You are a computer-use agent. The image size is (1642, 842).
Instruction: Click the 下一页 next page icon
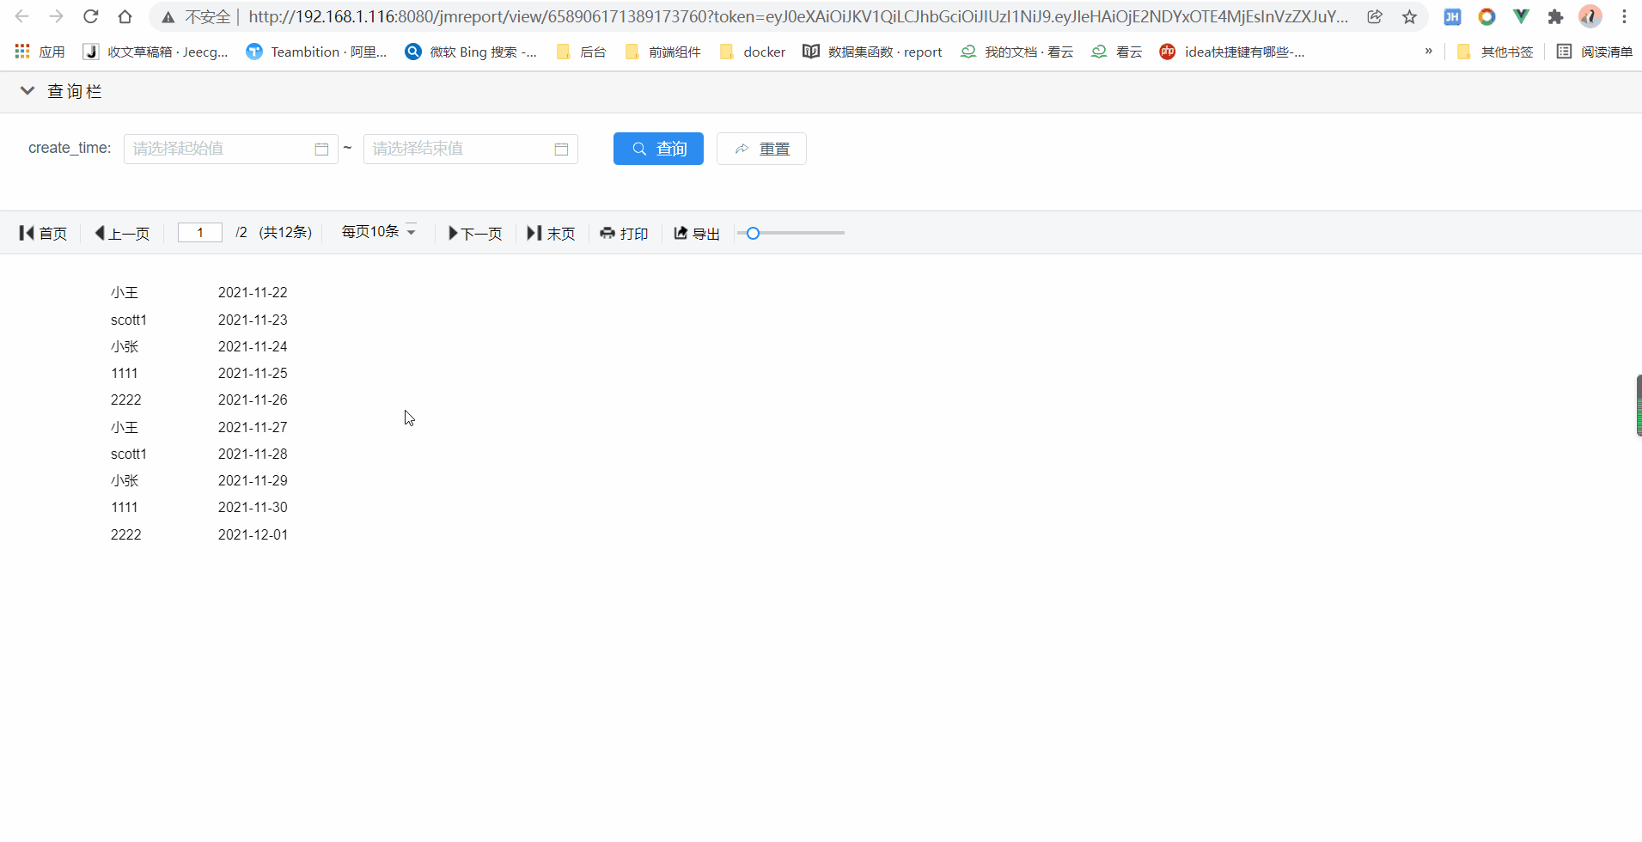(x=453, y=233)
